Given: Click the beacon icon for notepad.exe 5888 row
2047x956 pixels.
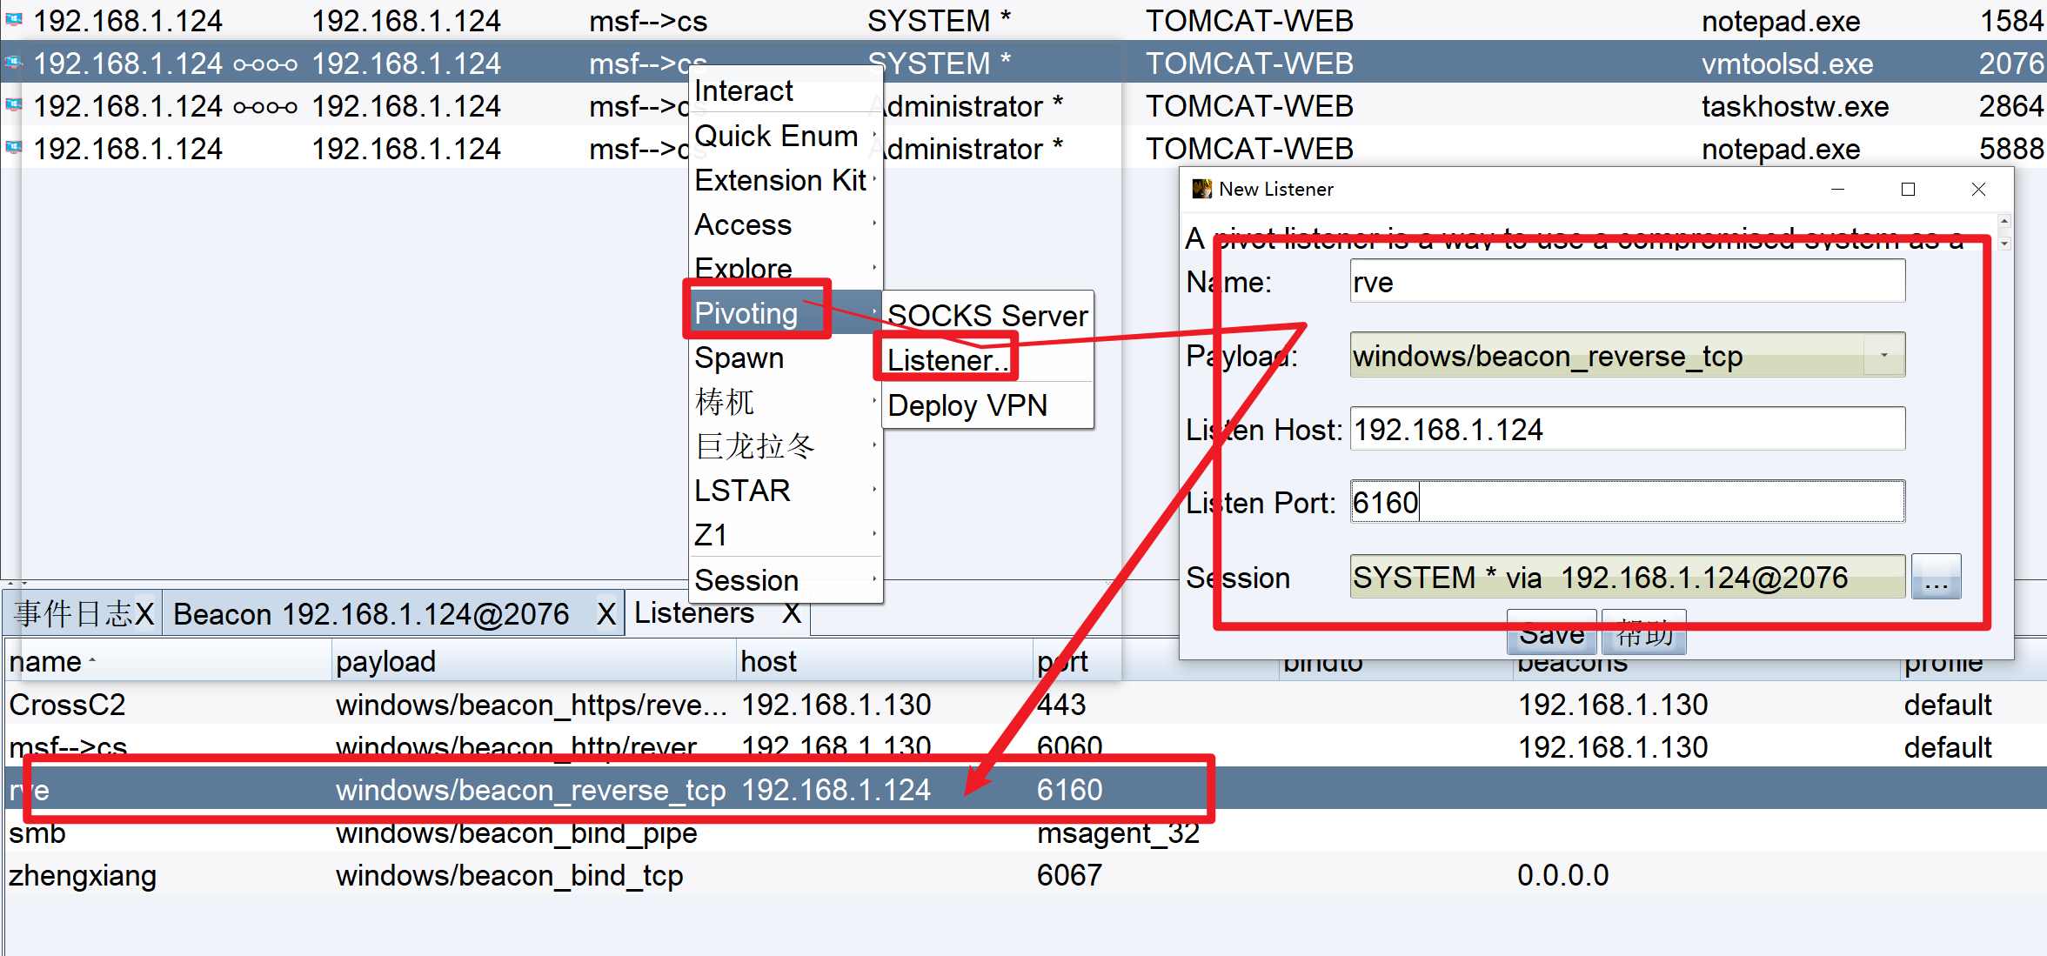Looking at the screenshot, I should (14, 148).
